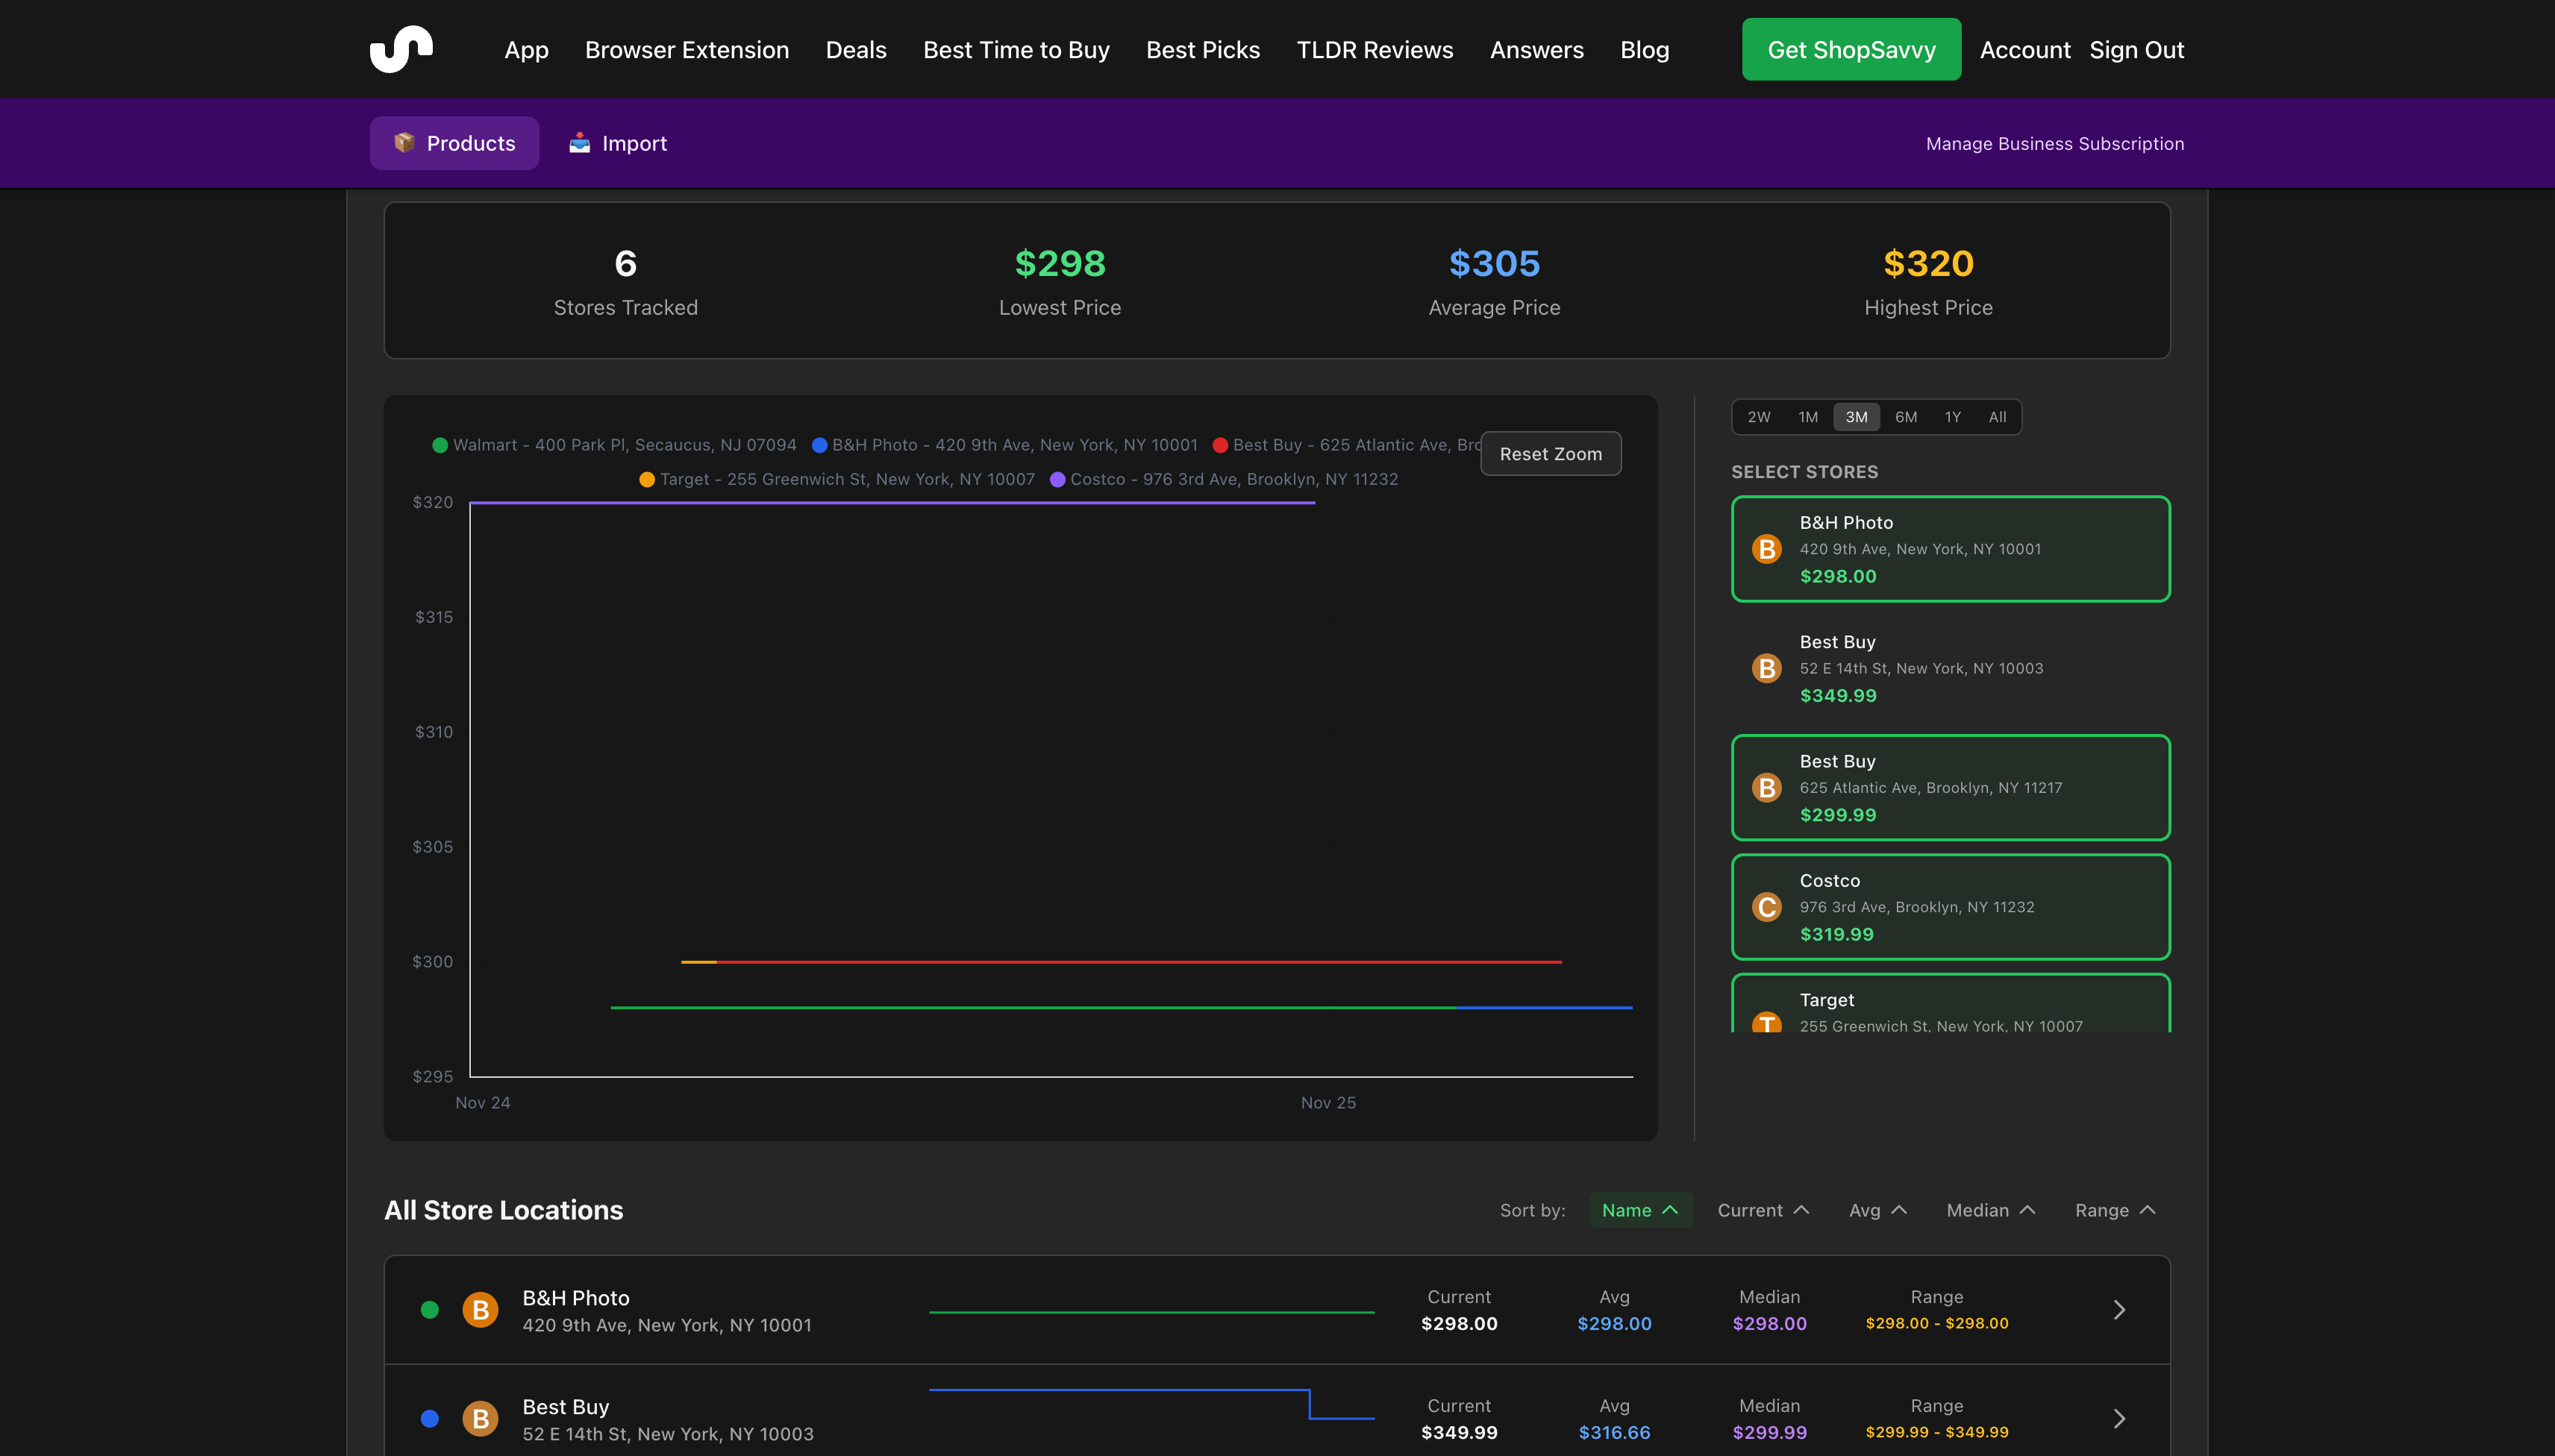The image size is (2555, 1456).
Task: Open Manage Business Subscription link
Action: 2054,143
